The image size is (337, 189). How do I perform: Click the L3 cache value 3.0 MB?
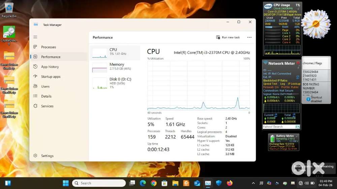click(230, 154)
